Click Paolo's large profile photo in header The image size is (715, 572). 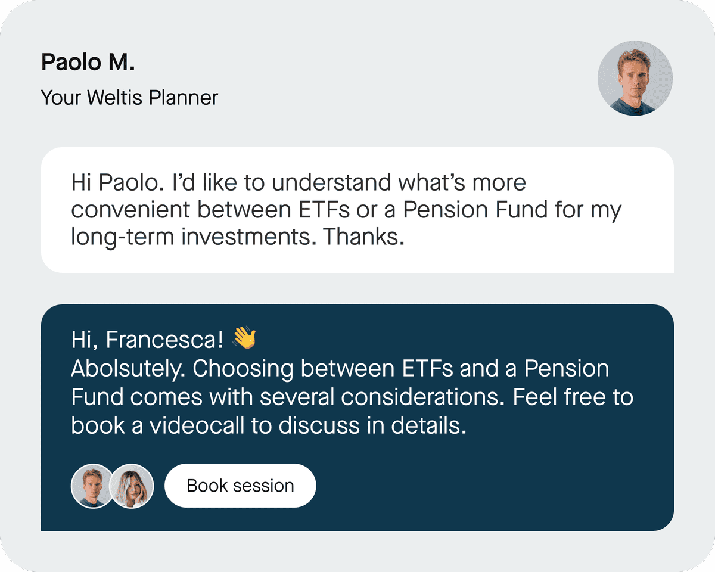635,78
